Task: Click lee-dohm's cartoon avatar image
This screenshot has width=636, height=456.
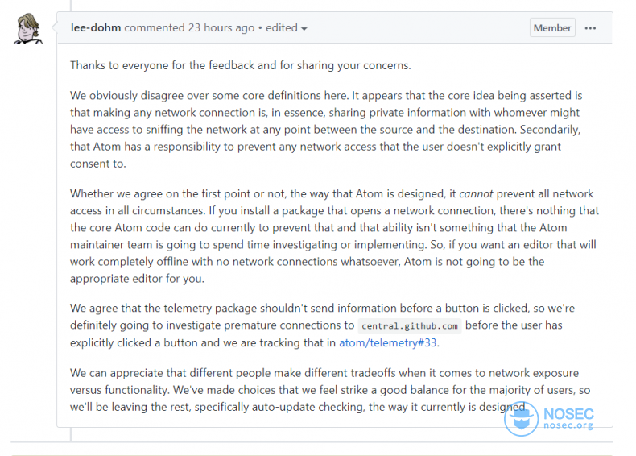Action: click(x=28, y=28)
